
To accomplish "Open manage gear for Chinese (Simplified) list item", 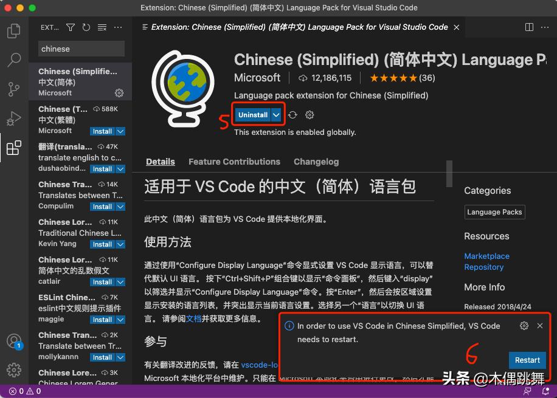I will pos(119,93).
